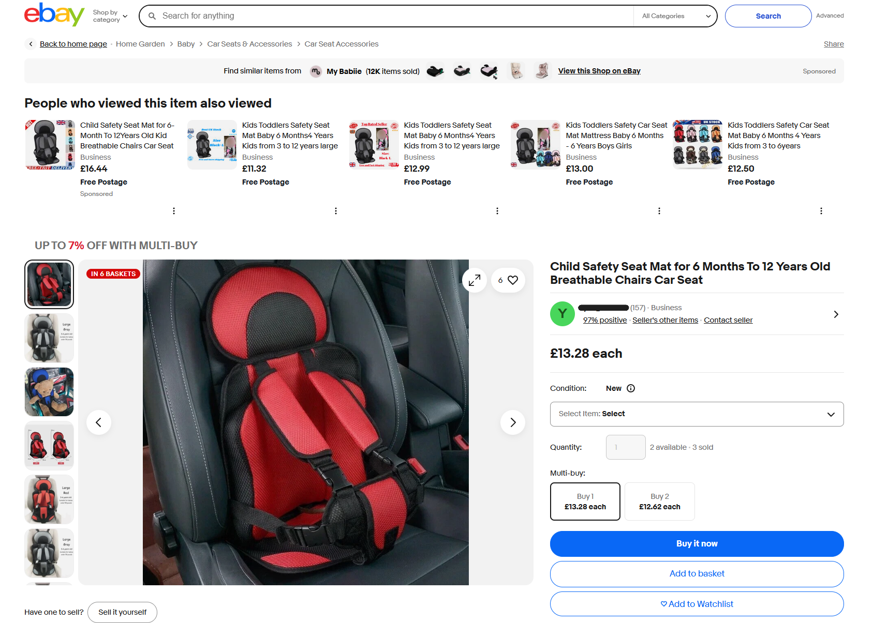Open the Select Item dropdown
Viewport: 873px width, 623px height.
pyautogui.click(x=697, y=414)
